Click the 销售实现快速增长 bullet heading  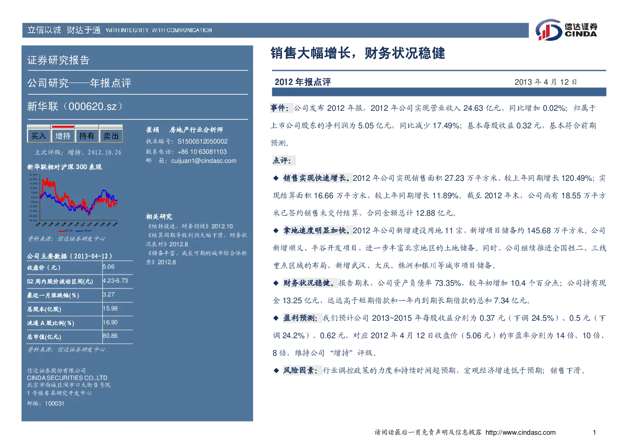[x=317, y=178]
